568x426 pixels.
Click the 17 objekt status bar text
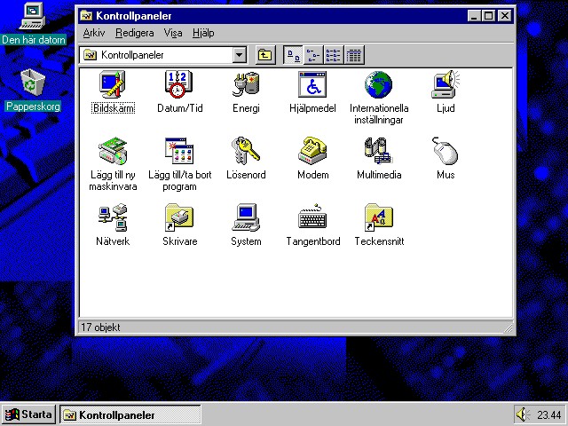click(100, 327)
